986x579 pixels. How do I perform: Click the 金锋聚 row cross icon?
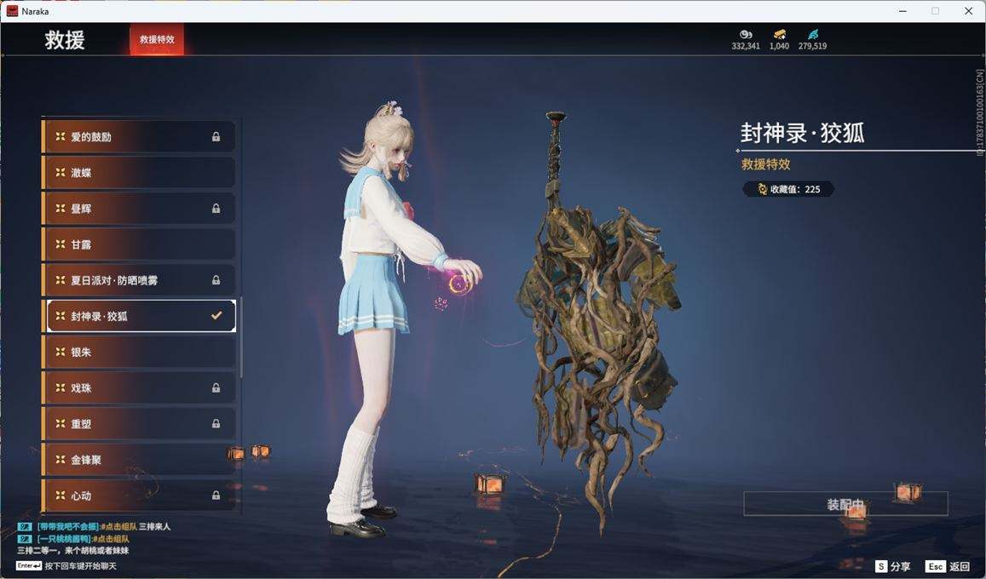pyautogui.click(x=61, y=460)
